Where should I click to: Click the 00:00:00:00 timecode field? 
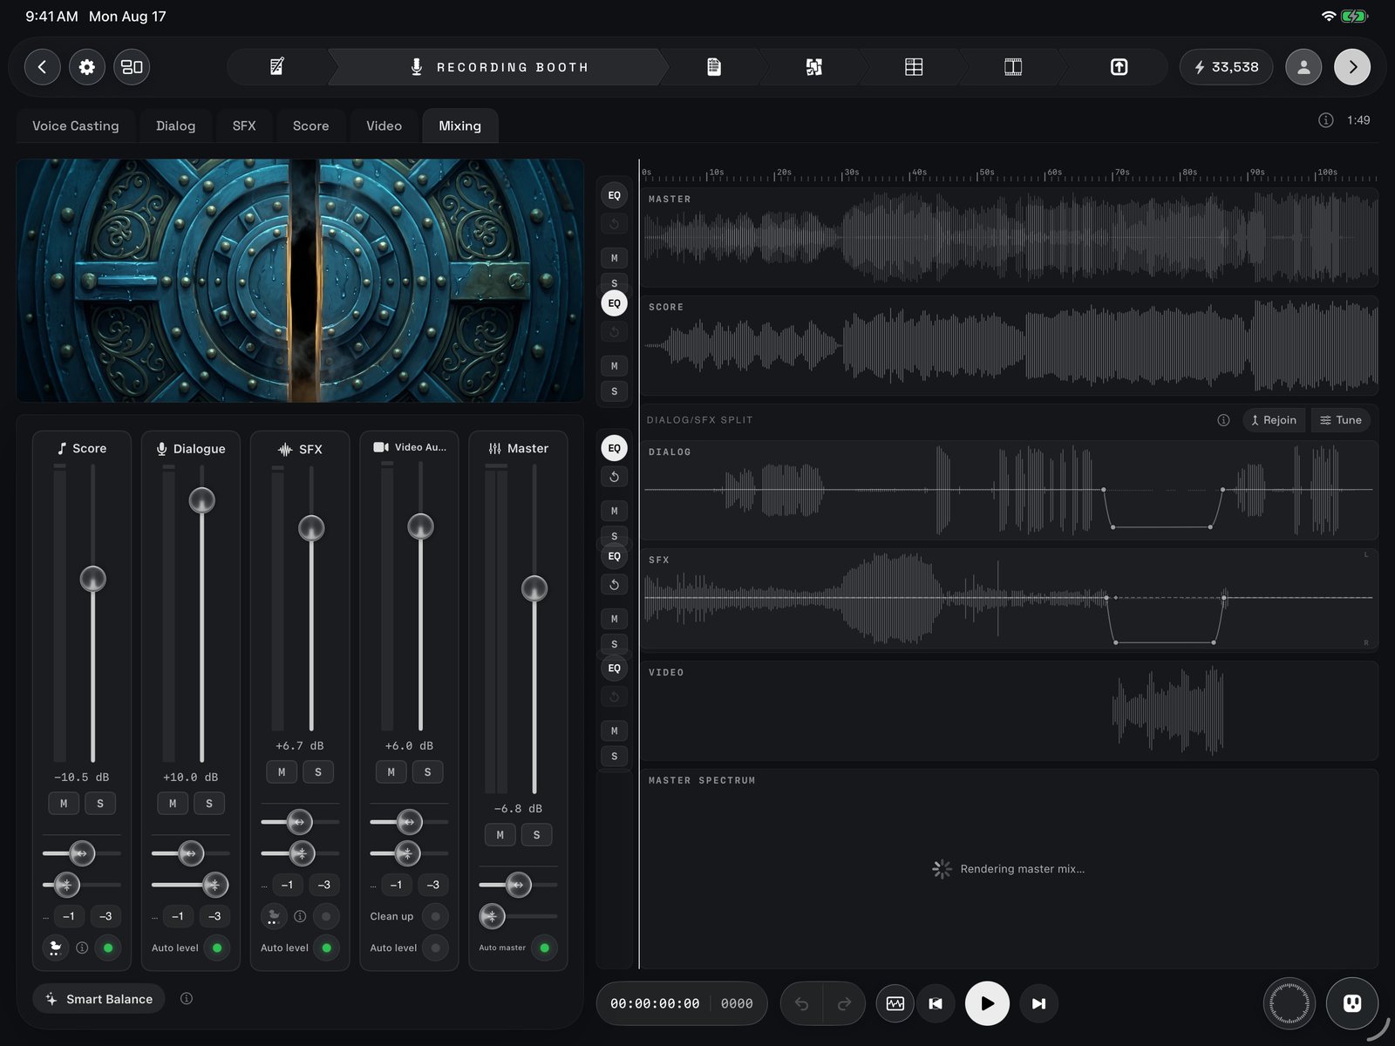point(655,1003)
